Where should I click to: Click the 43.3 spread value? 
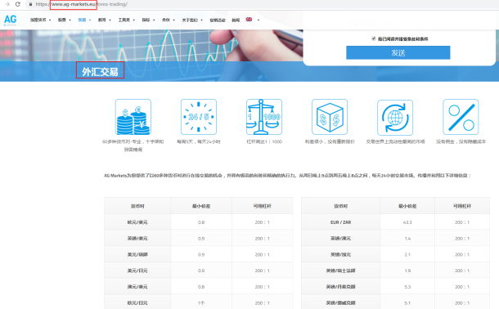point(407,222)
